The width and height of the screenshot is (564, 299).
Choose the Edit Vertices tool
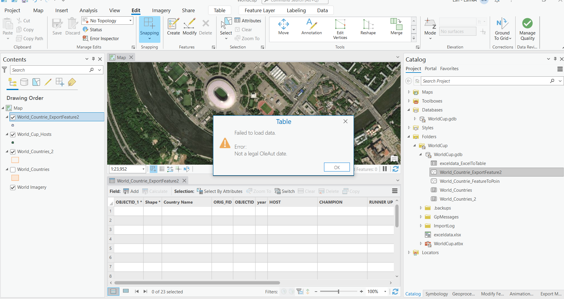(x=340, y=28)
